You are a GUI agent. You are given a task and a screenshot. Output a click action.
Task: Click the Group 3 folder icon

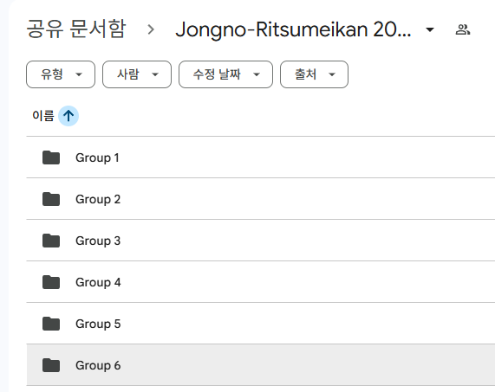pyautogui.click(x=51, y=241)
